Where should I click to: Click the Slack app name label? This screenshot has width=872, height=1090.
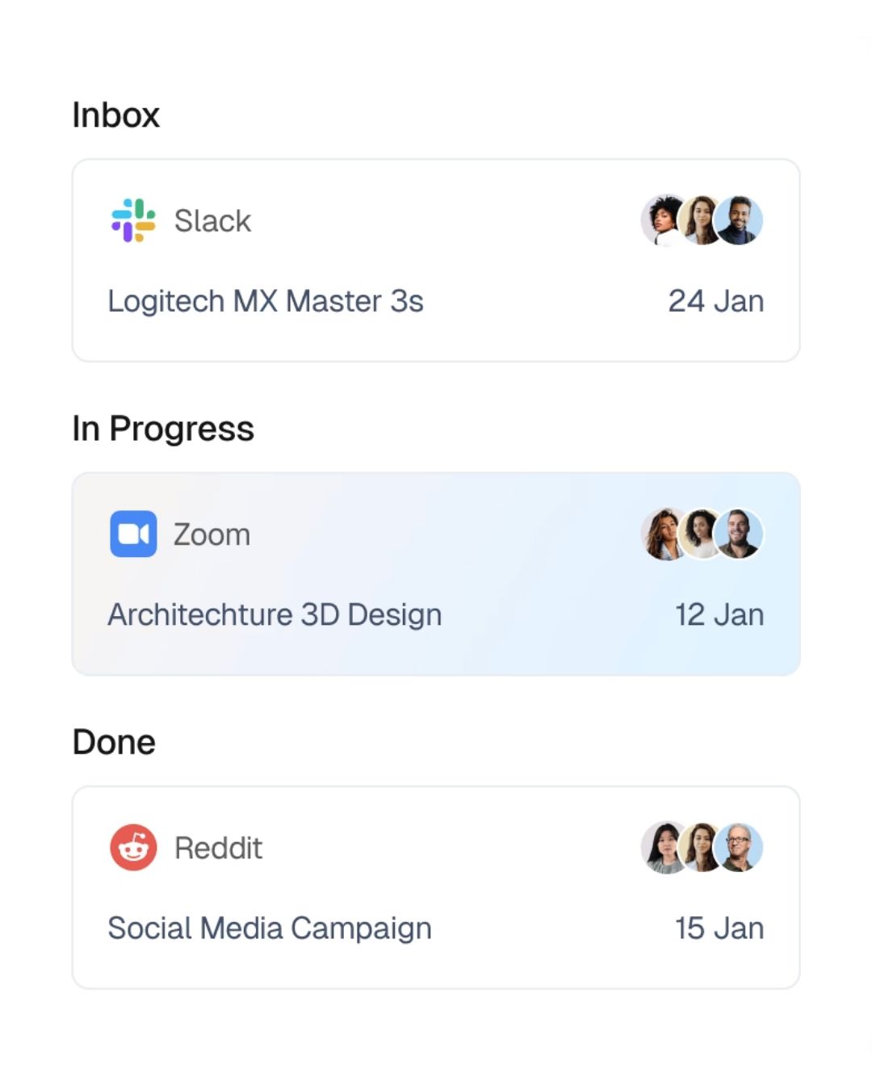click(212, 220)
